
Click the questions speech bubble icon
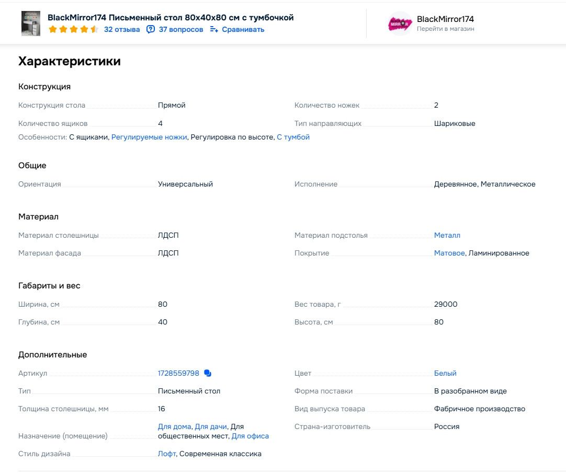pos(151,30)
